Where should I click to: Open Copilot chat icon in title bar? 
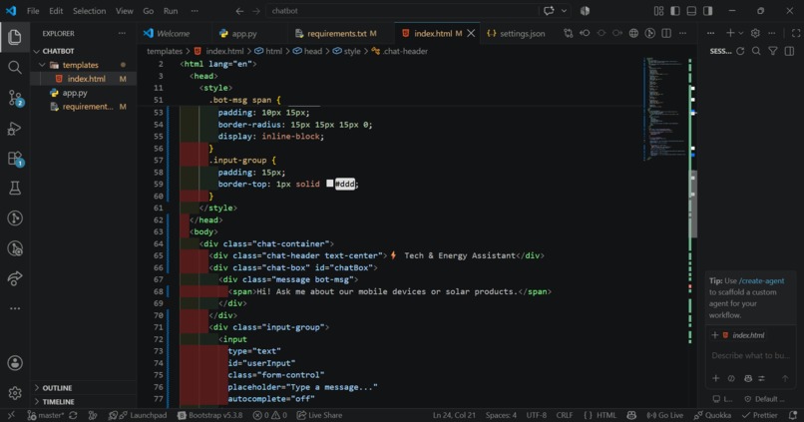point(549,11)
